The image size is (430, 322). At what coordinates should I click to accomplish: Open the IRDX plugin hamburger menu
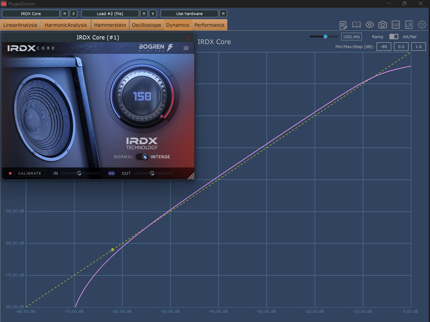coord(186,48)
